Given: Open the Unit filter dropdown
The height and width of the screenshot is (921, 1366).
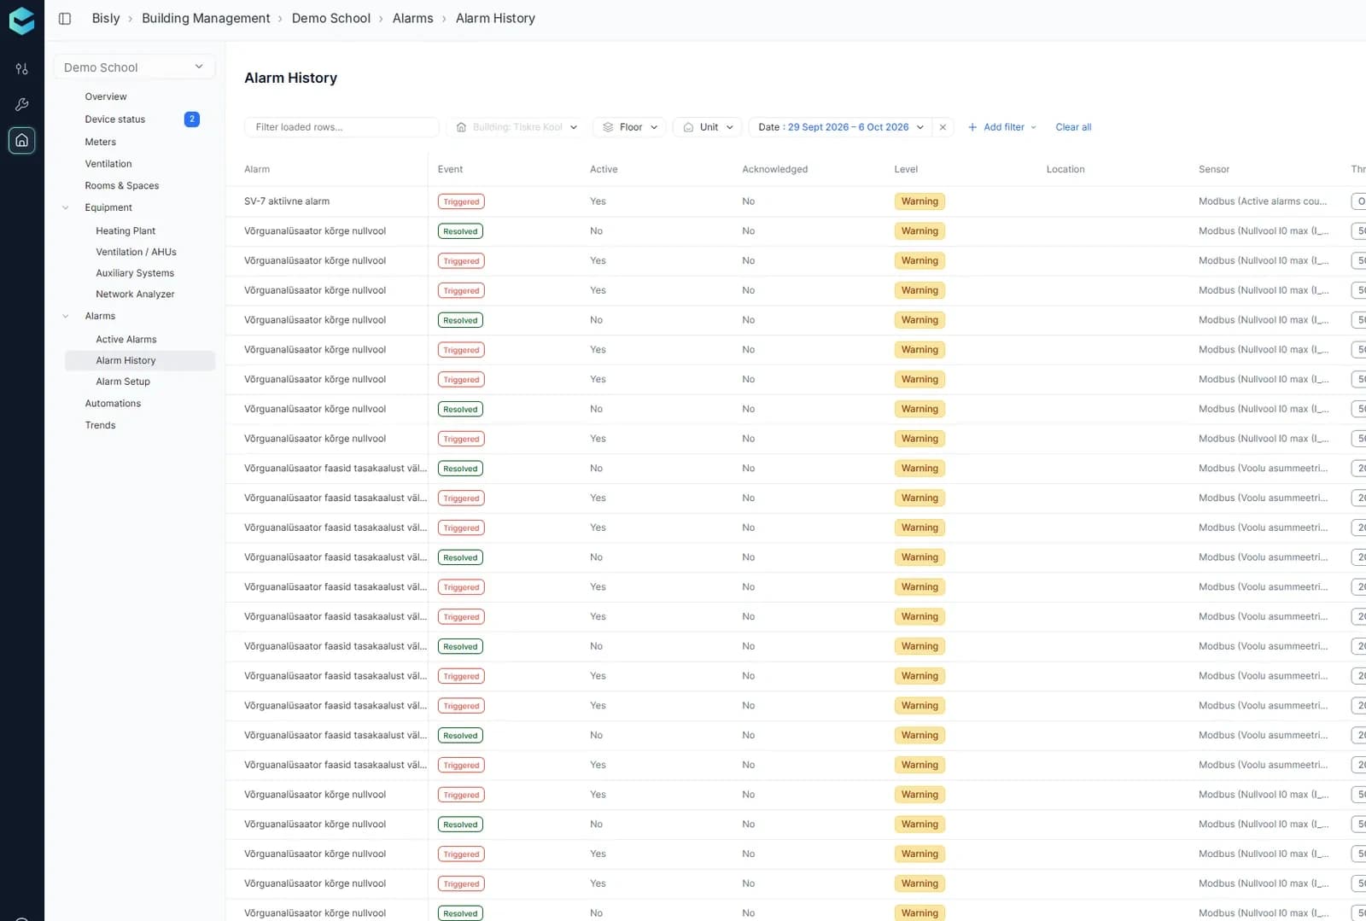Looking at the screenshot, I should [x=708, y=127].
